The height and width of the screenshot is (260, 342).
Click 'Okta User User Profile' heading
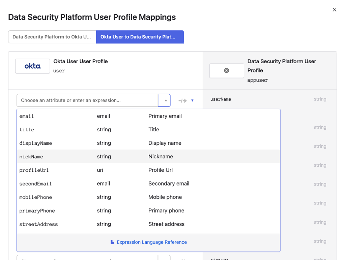(81, 61)
